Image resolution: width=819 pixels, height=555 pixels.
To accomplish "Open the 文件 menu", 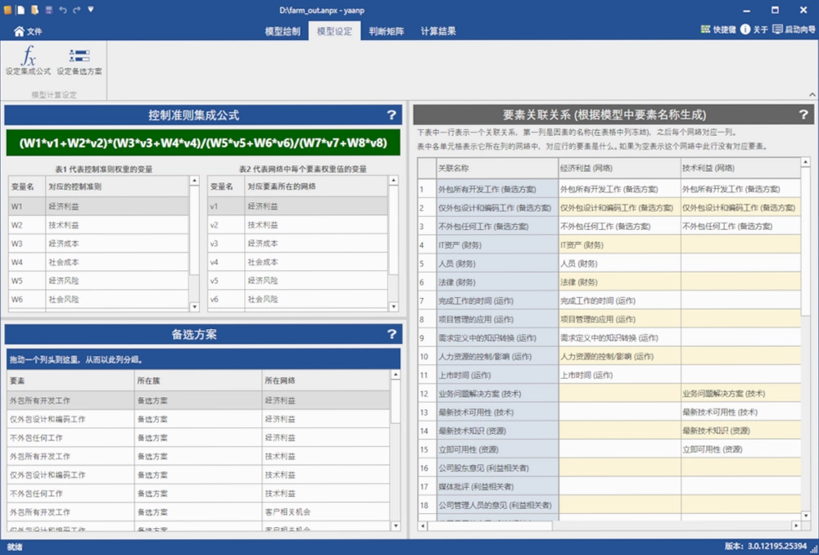I will point(28,31).
